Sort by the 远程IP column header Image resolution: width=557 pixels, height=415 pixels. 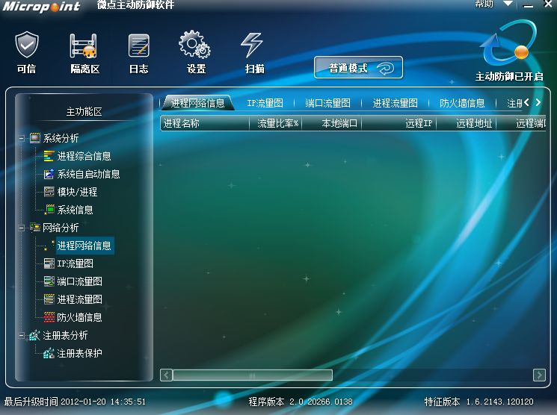click(399, 123)
